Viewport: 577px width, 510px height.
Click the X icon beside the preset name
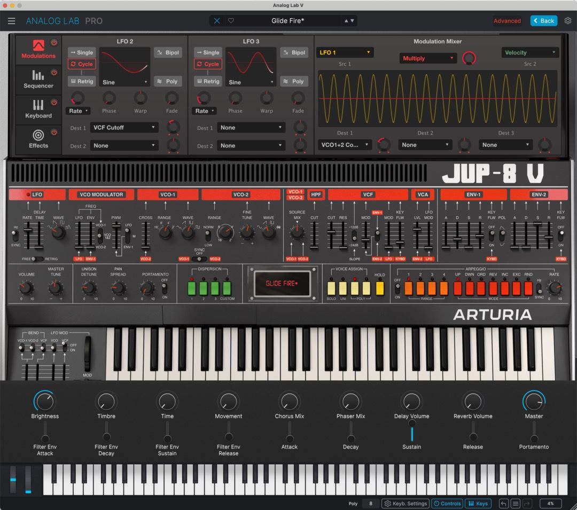click(217, 21)
